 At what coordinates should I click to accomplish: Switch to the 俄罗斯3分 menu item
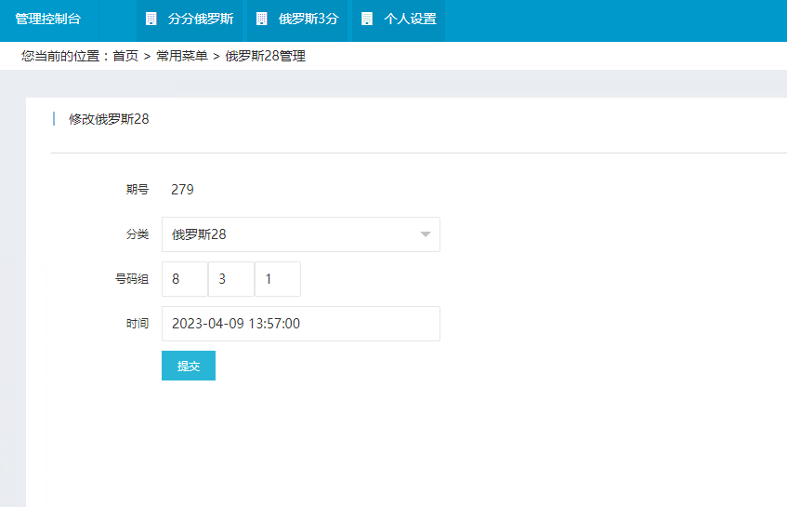(308, 19)
